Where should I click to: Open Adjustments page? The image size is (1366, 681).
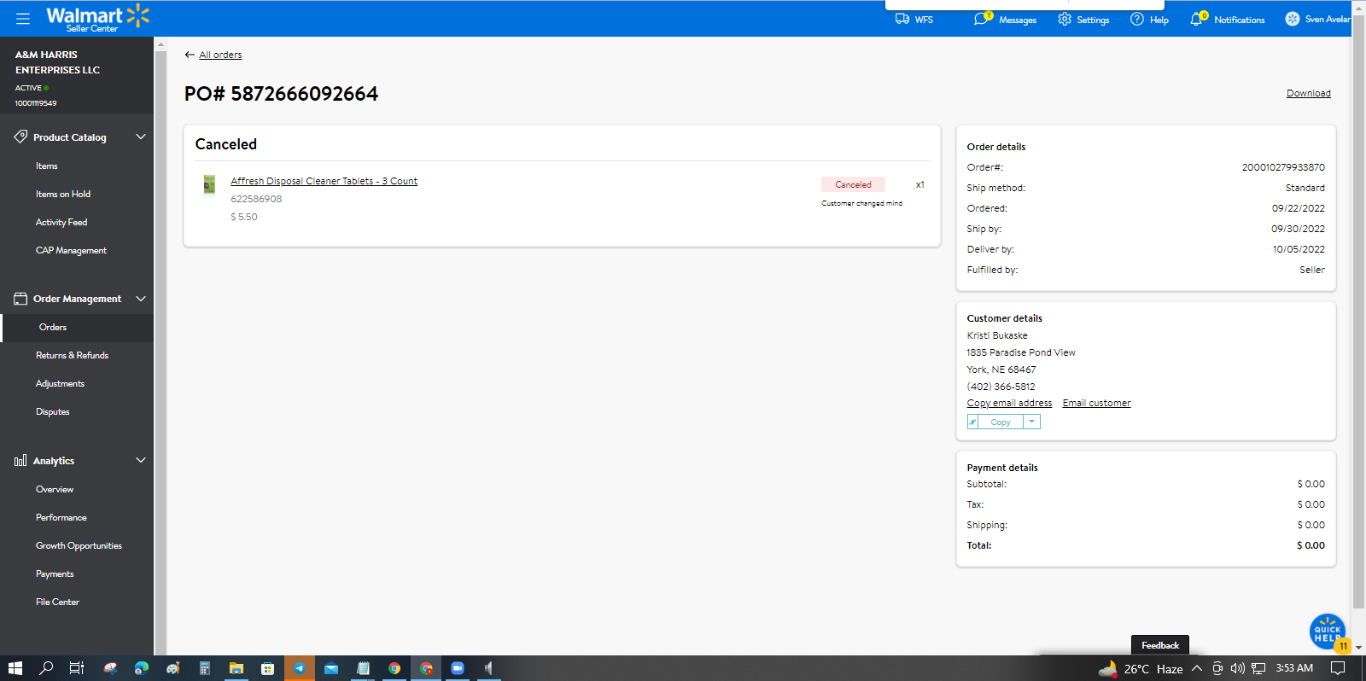60,384
